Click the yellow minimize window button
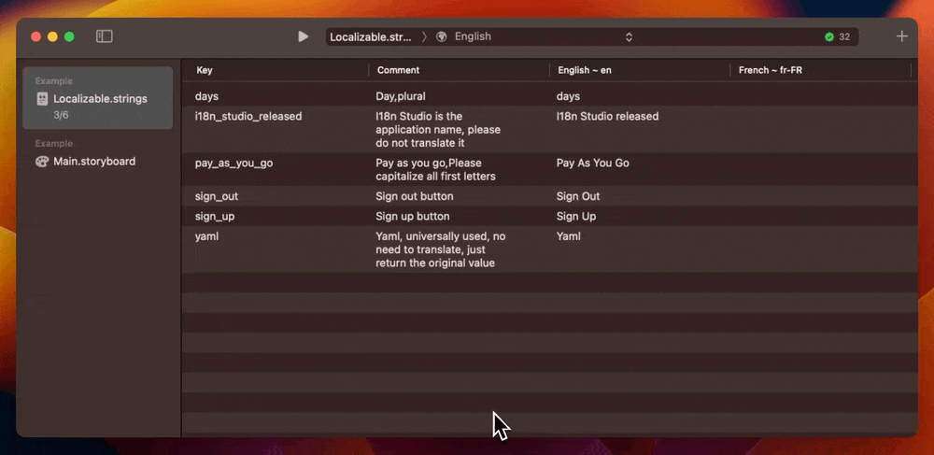 52,37
